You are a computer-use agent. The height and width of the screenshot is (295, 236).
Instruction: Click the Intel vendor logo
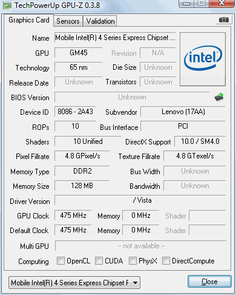coord(203,59)
